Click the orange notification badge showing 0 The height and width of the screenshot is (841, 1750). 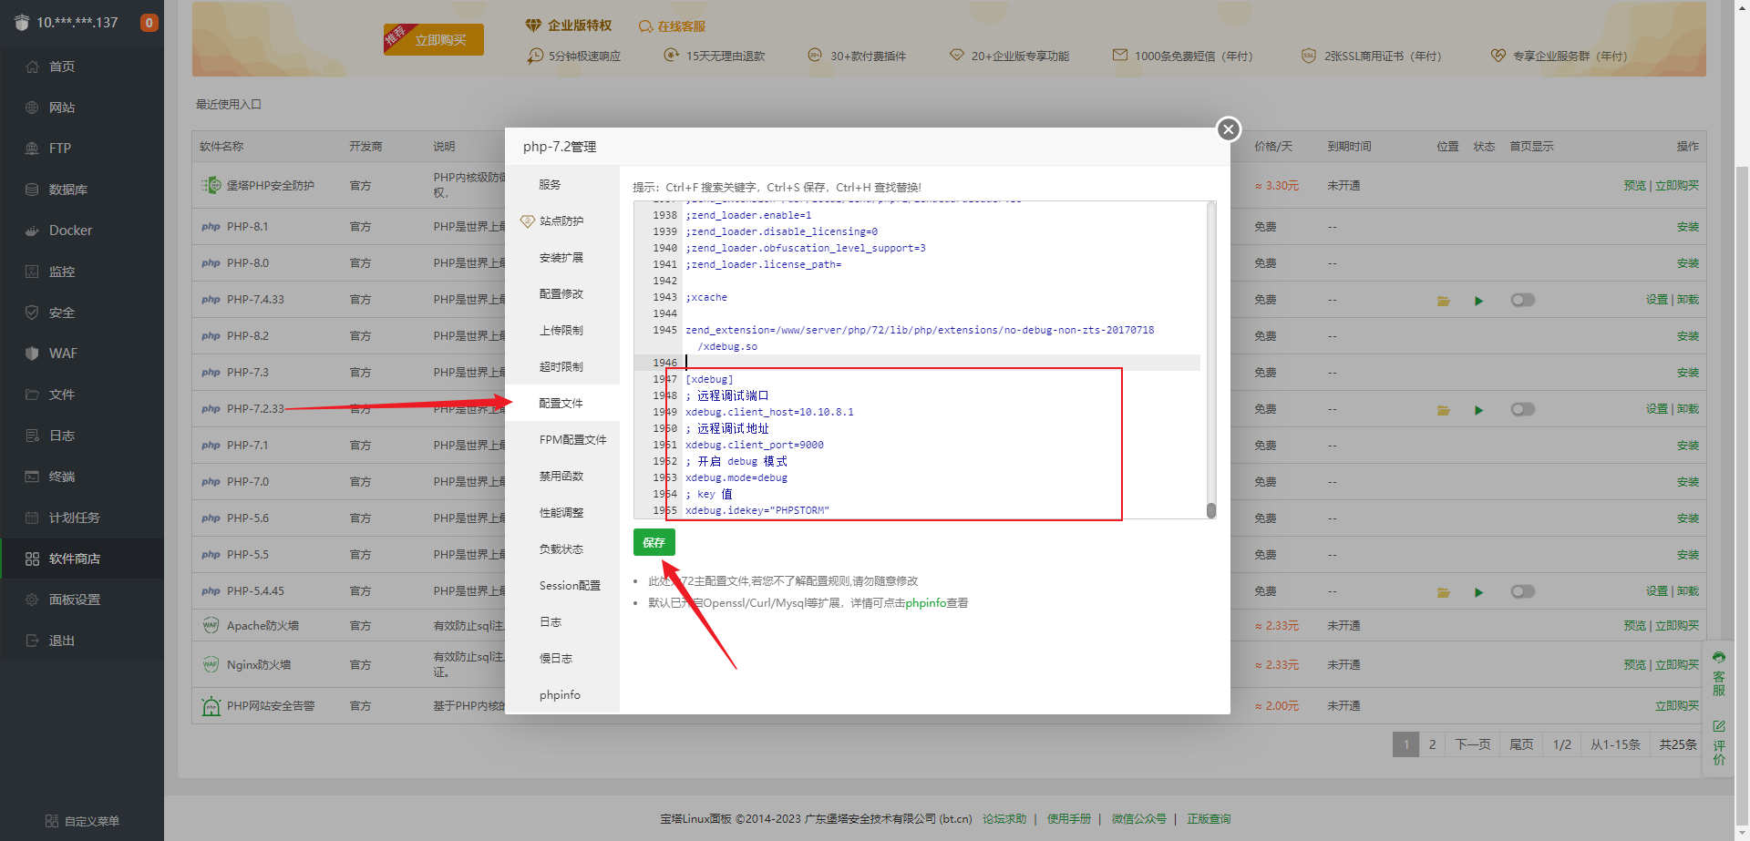click(149, 23)
